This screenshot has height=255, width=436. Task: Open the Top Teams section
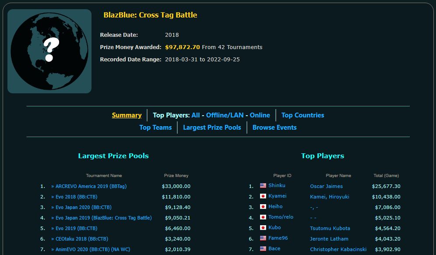(x=155, y=127)
